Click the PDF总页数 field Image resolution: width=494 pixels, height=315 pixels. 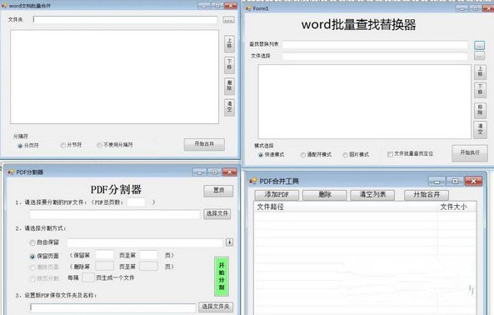136,202
